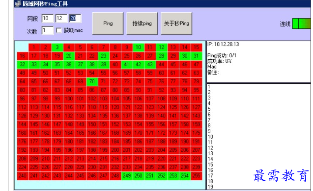313x191 pixels.
Task: Select green host cell 70
Action: [x=92, y=82]
